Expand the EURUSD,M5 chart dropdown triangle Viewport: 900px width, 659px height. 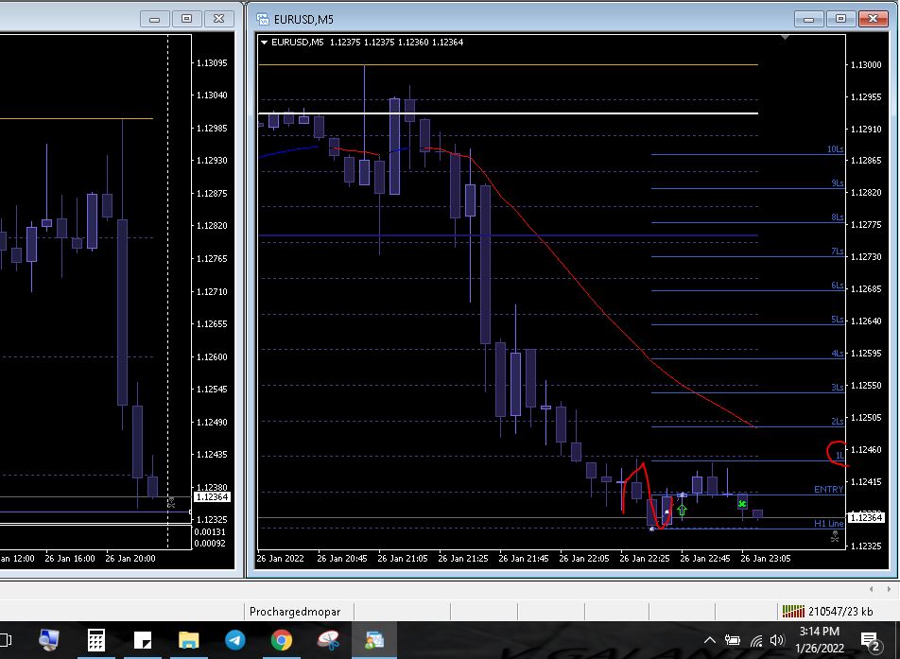pyautogui.click(x=265, y=42)
